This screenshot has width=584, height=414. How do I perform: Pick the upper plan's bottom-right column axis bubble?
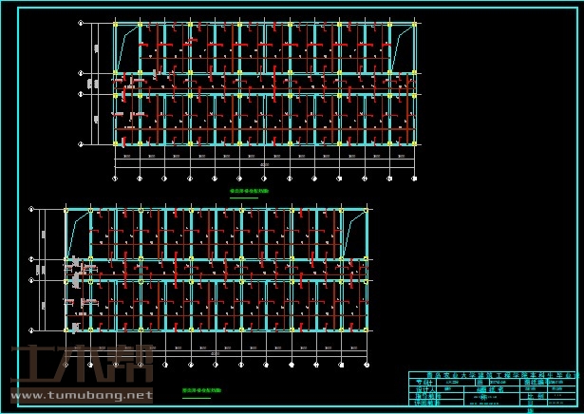coord(415,177)
